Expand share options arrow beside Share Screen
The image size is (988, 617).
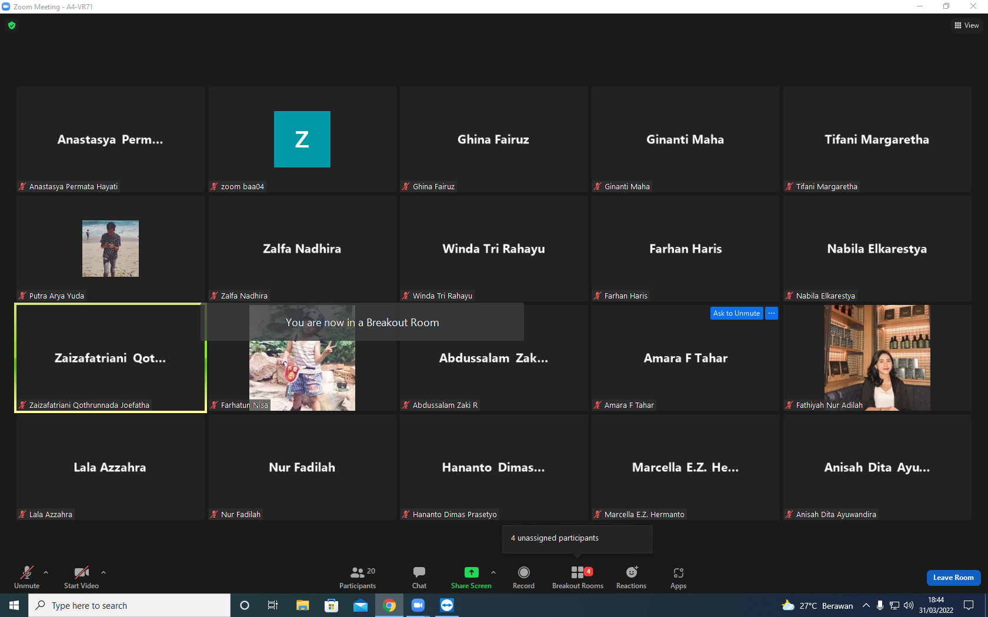(x=493, y=572)
